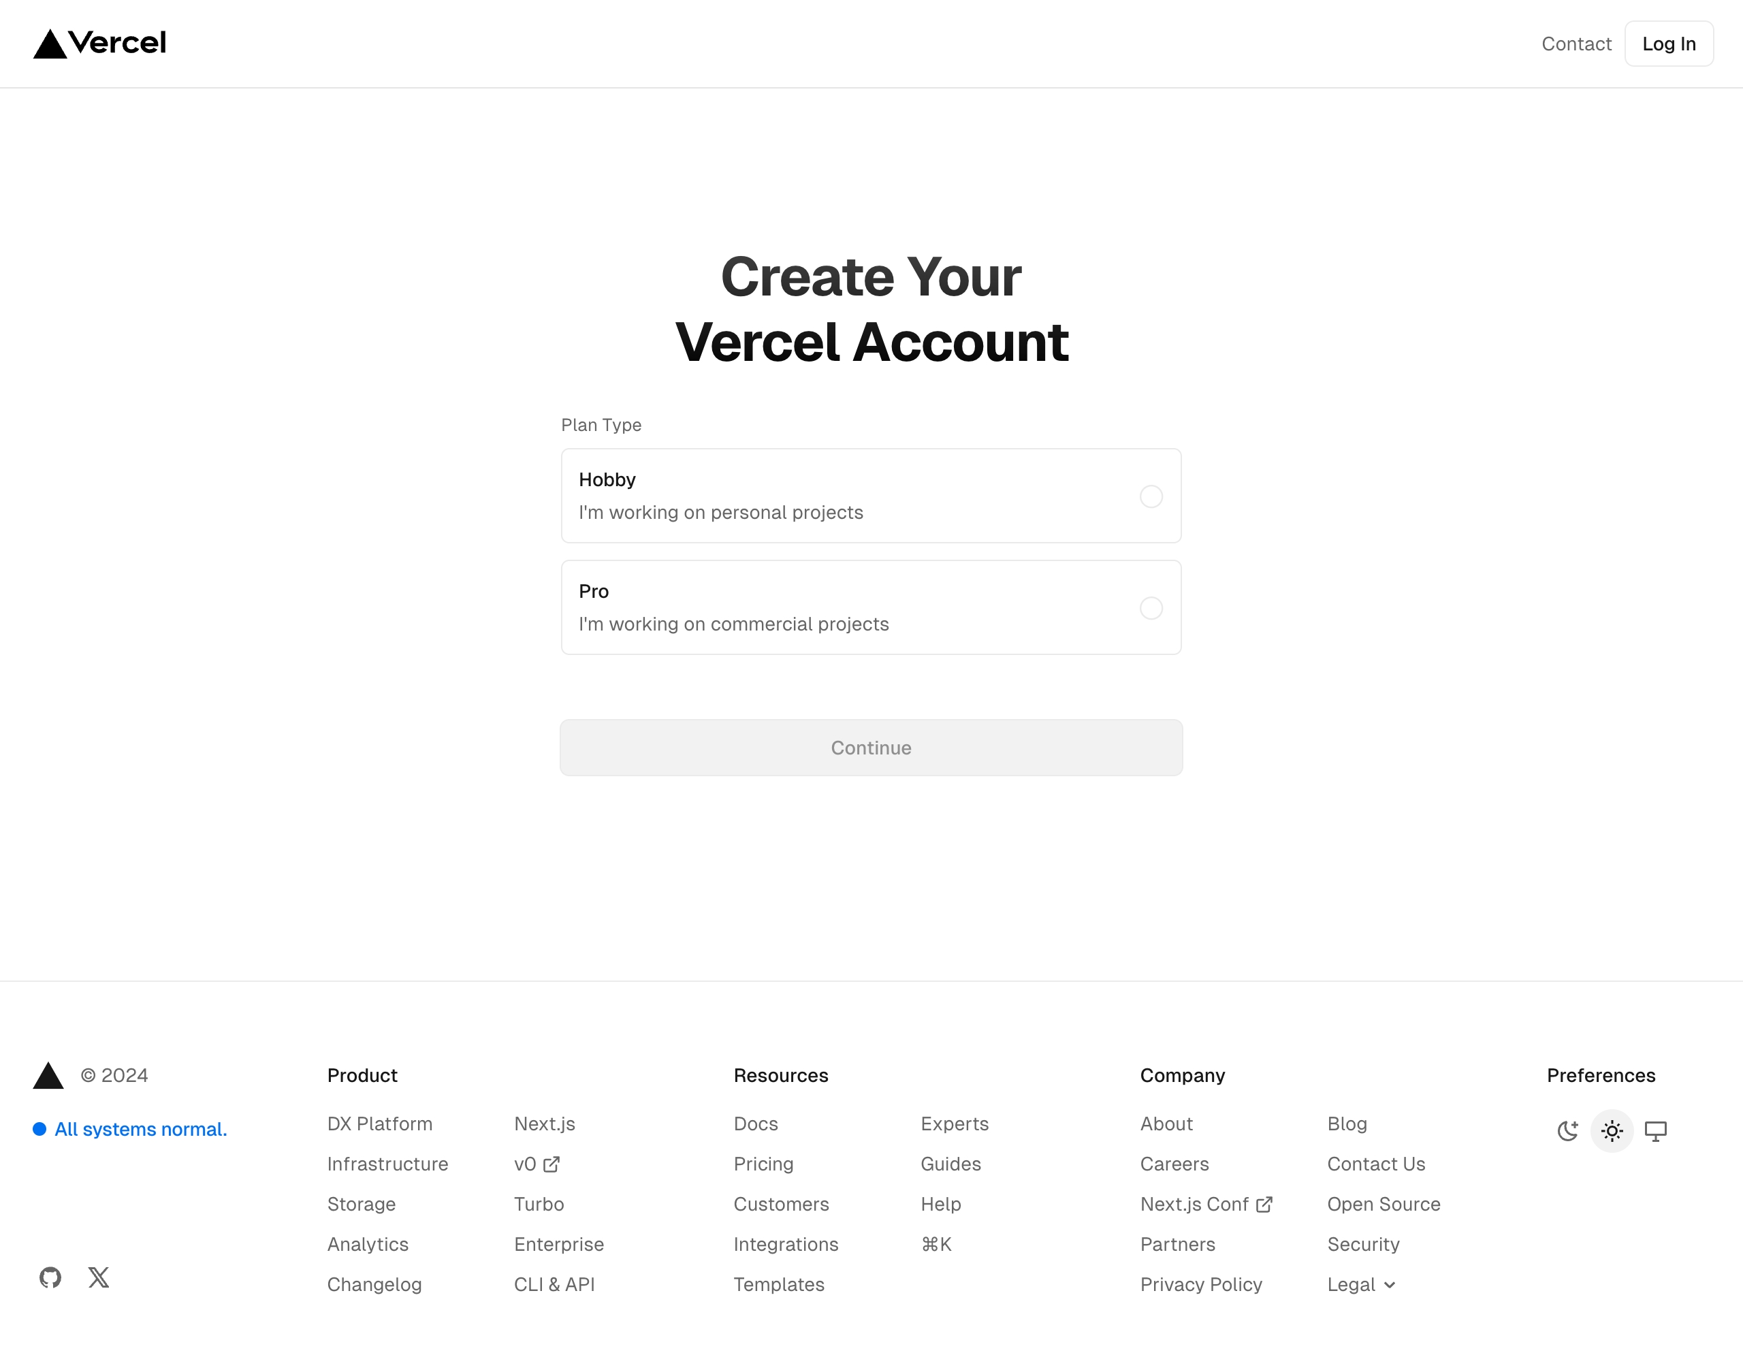
Task: Open the About footer link
Action: pyautogui.click(x=1166, y=1124)
